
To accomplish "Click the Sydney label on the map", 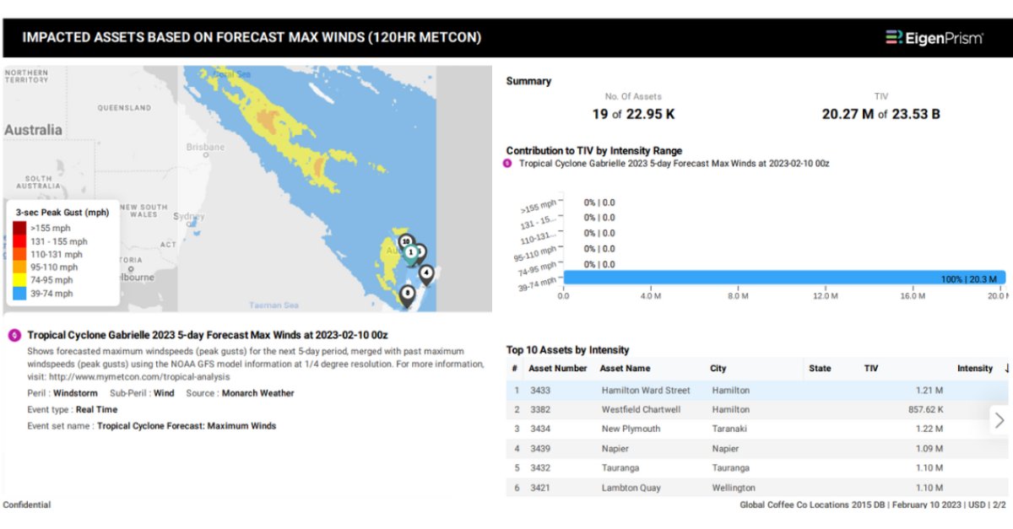I will click(x=188, y=216).
